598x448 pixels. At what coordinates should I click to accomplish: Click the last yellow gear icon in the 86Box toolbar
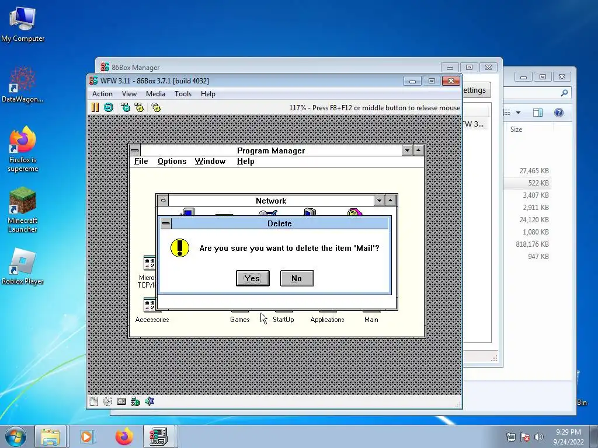(156, 107)
